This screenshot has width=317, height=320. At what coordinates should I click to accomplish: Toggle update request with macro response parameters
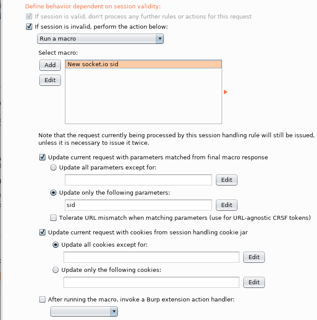pyautogui.click(x=42, y=157)
